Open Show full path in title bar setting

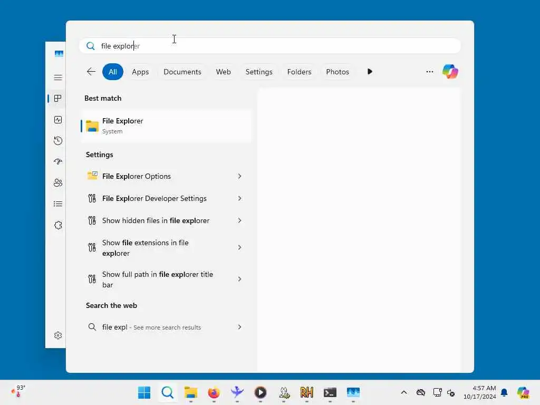pos(166,279)
